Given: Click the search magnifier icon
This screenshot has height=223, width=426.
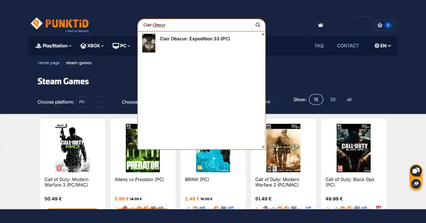Looking at the screenshot, I should [258, 25].
